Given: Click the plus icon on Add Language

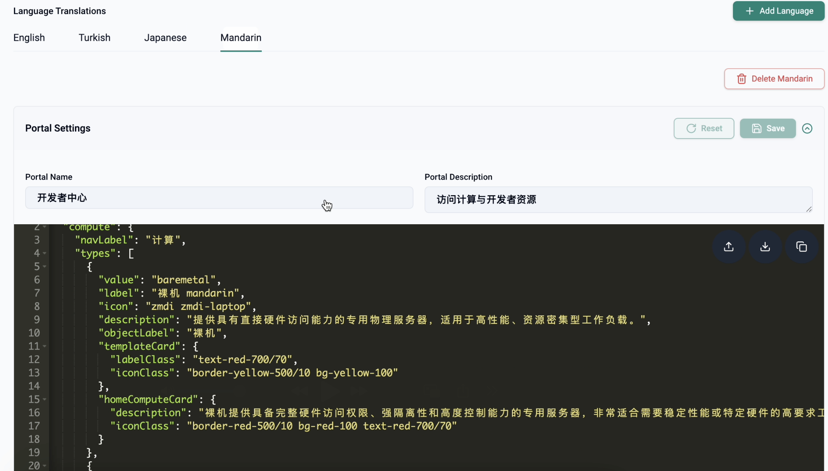Looking at the screenshot, I should point(750,11).
